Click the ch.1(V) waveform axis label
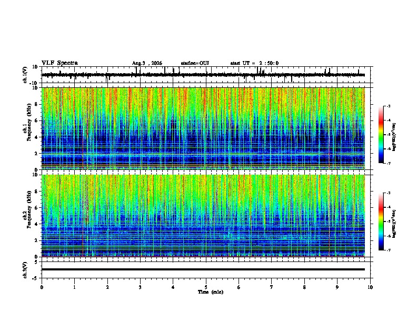The width and height of the screenshot is (417, 322). click(x=25, y=75)
